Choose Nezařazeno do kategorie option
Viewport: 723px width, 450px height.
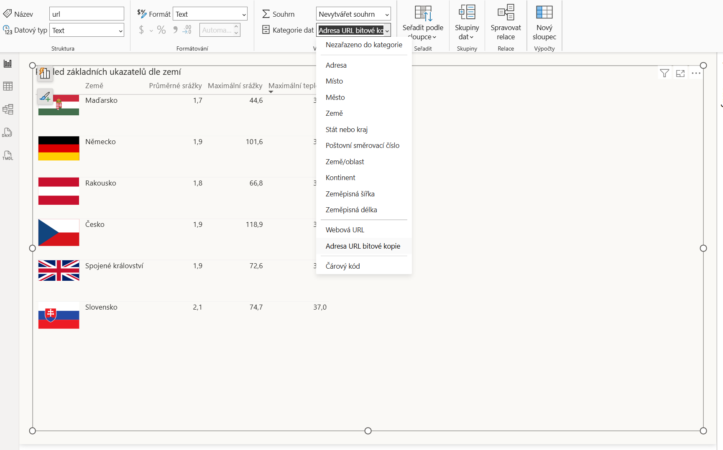tap(364, 45)
